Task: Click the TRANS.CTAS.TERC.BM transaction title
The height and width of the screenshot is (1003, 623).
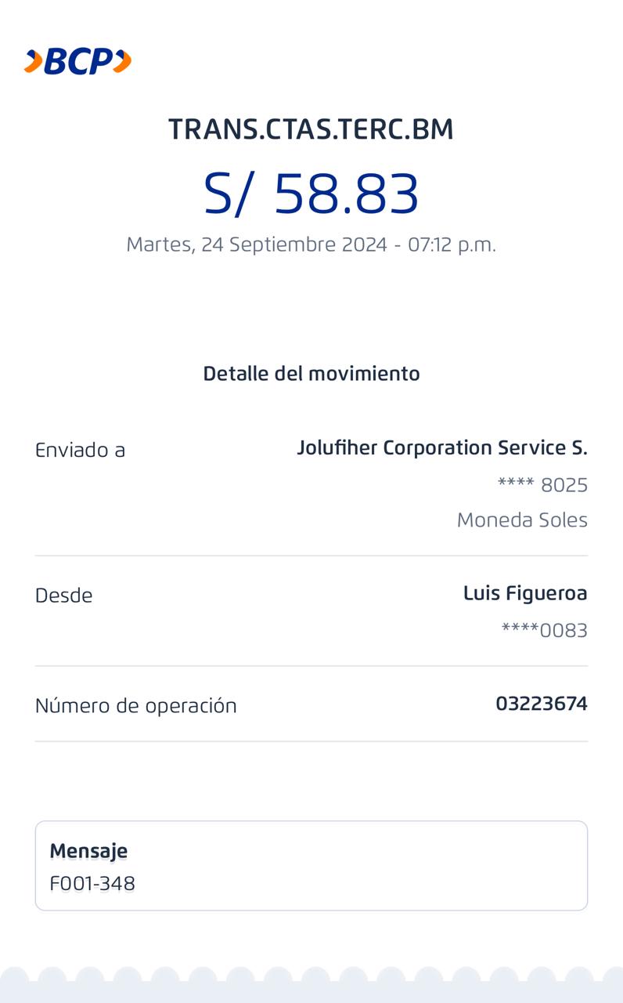Action: coord(311,129)
